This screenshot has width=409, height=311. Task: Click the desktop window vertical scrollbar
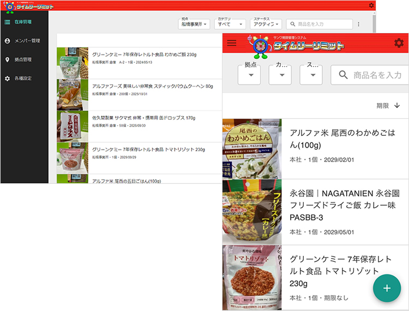(x=374, y=23)
